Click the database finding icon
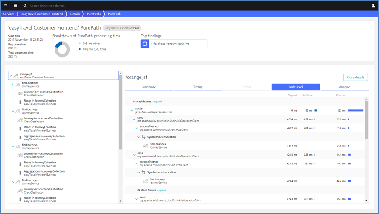Screen dimensions: 379x214 145,44
